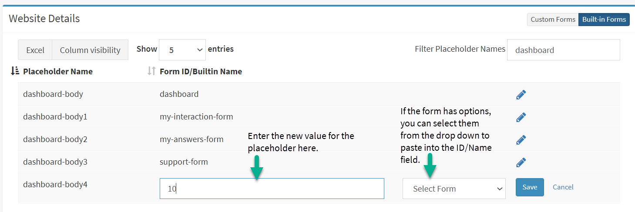Screen dimensions: 635x212
Task: Click the Form ID/Builtin Name column header
Action: (x=201, y=71)
